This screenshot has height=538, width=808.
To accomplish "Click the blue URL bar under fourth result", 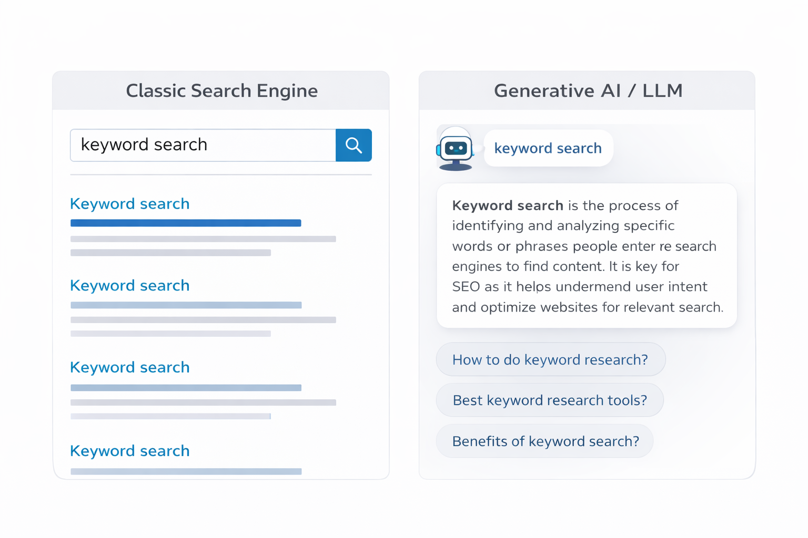I will [186, 471].
